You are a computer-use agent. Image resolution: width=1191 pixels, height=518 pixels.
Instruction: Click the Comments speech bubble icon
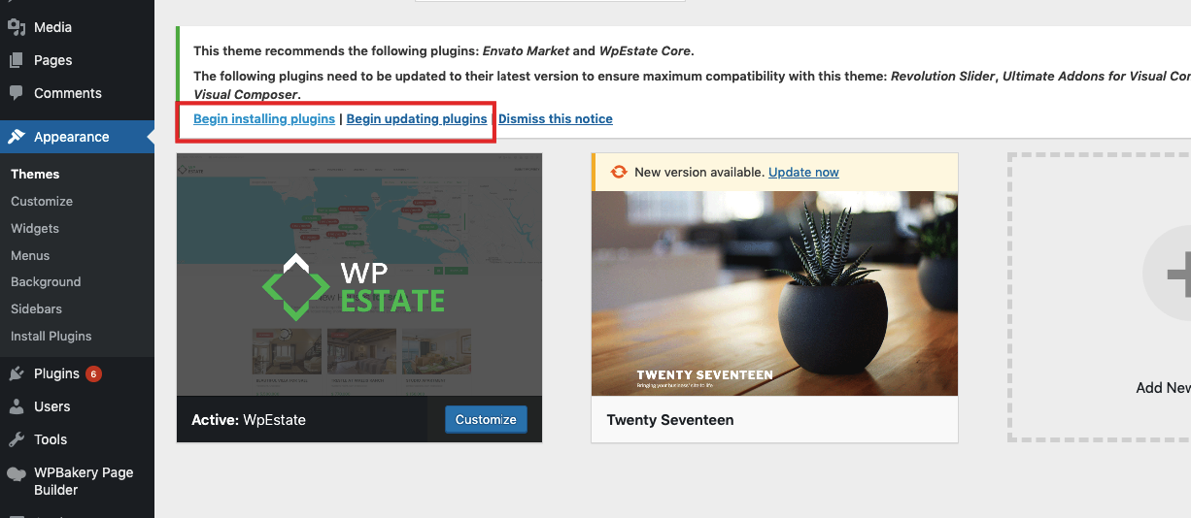(x=17, y=93)
